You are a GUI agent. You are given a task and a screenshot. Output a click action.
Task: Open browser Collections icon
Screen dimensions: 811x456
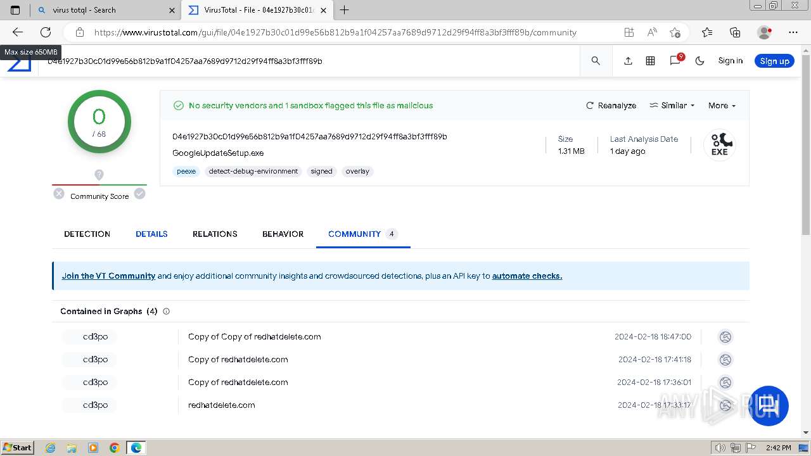[735, 32]
